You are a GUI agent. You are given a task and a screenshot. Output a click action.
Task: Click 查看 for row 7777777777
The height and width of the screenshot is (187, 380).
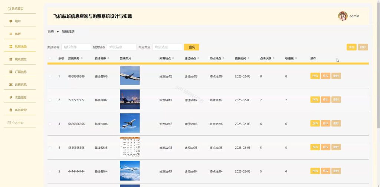click(x=315, y=99)
